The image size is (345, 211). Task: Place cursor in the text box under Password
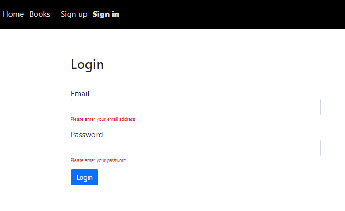(196, 148)
